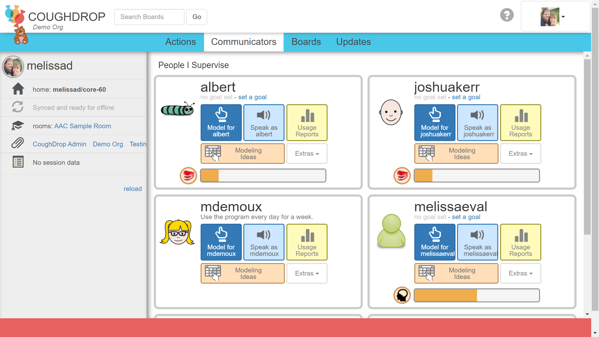Viewport: 599px width, 337px height.
Task: Click Speak as albert button
Action: [x=264, y=123]
